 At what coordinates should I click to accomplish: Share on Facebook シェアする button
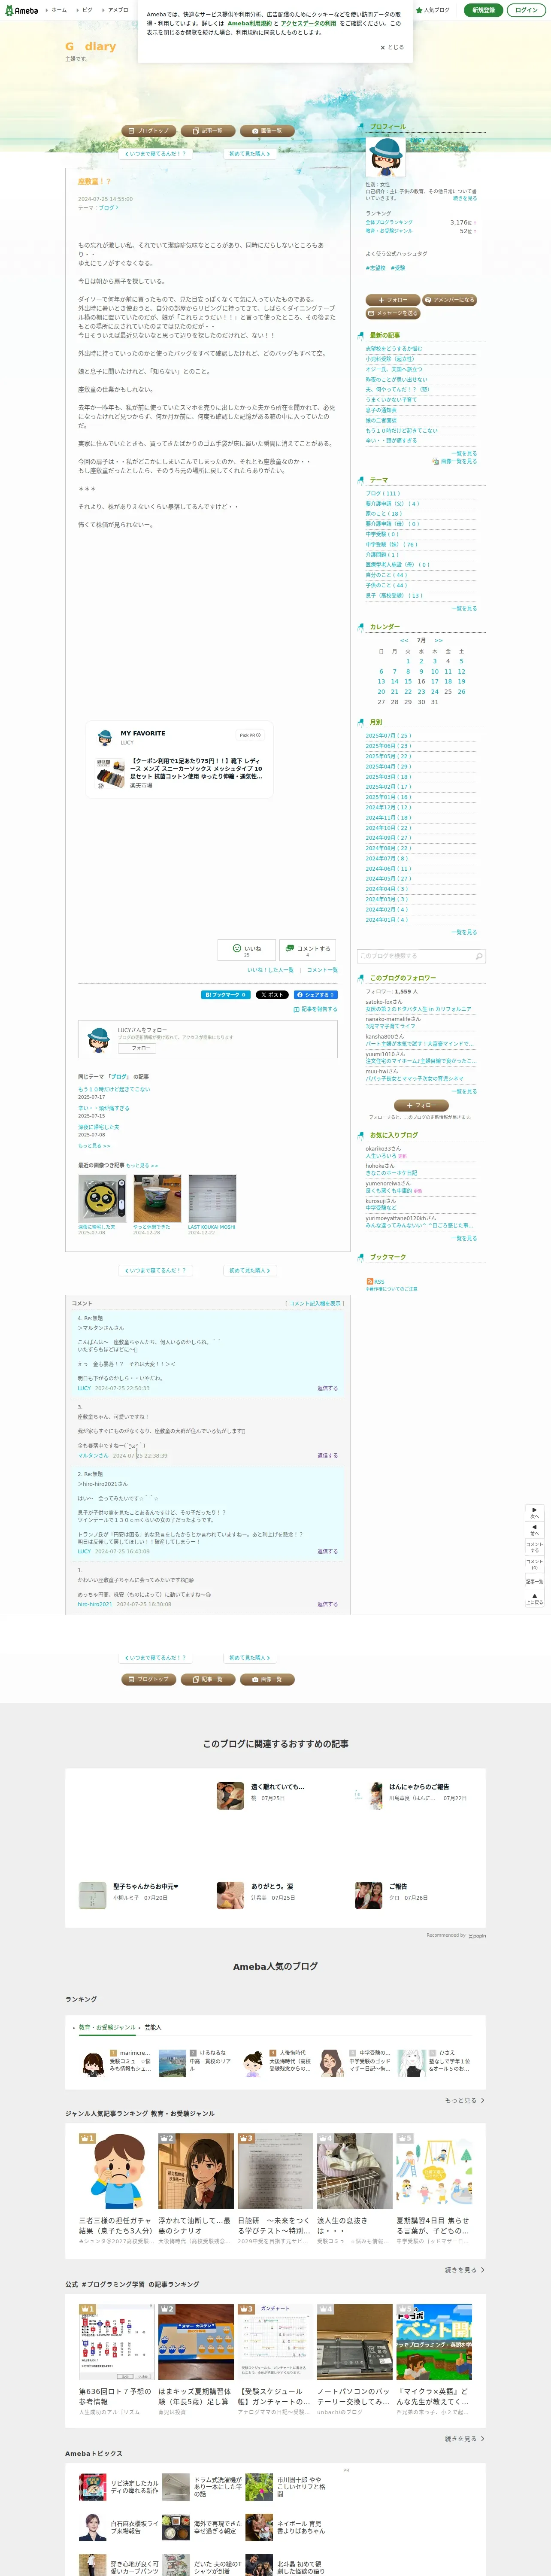point(316,995)
